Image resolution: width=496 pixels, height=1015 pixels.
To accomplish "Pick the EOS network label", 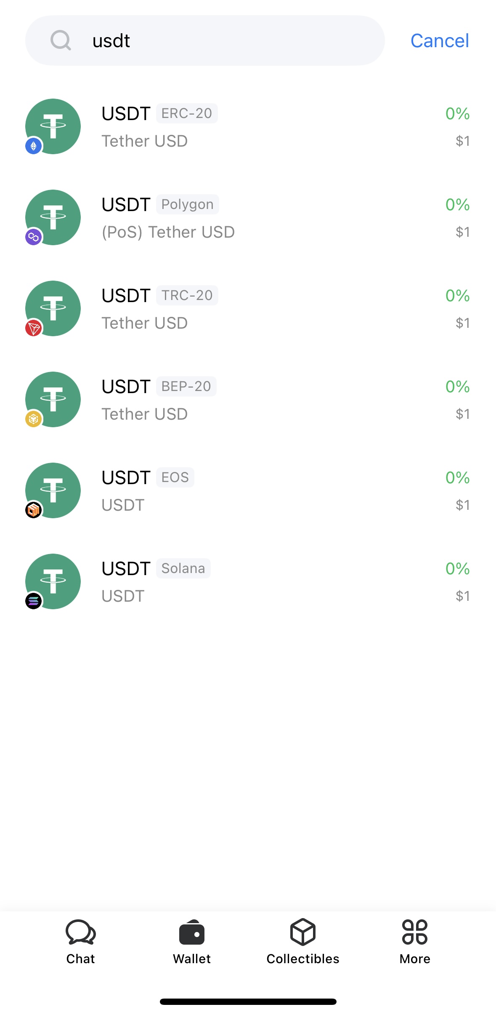I will coord(175,477).
